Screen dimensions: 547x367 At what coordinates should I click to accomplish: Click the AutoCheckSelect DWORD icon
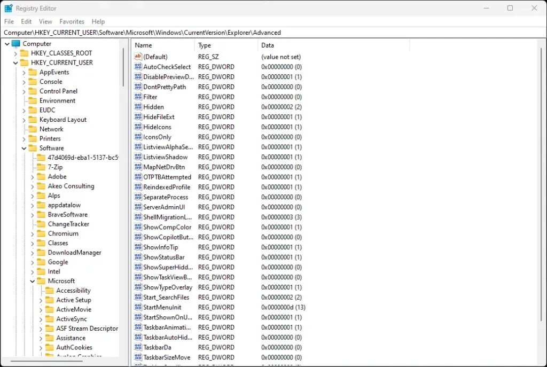pyautogui.click(x=138, y=67)
